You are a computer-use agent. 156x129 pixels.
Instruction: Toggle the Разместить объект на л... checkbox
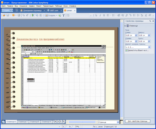(126, 51)
